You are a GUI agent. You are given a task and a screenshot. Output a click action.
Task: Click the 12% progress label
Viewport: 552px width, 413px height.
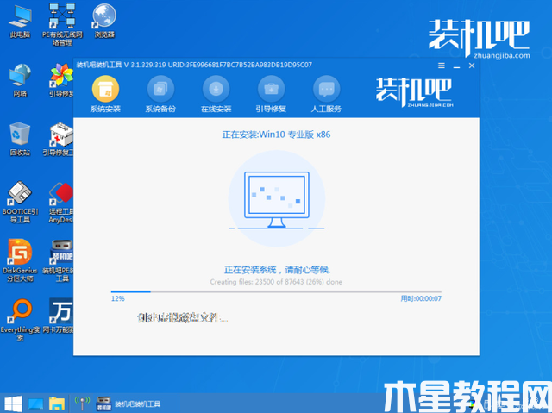(x=117, y=298)
